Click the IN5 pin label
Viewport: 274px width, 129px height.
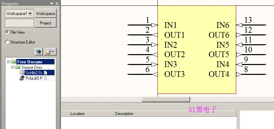click(x=223, y=45)
